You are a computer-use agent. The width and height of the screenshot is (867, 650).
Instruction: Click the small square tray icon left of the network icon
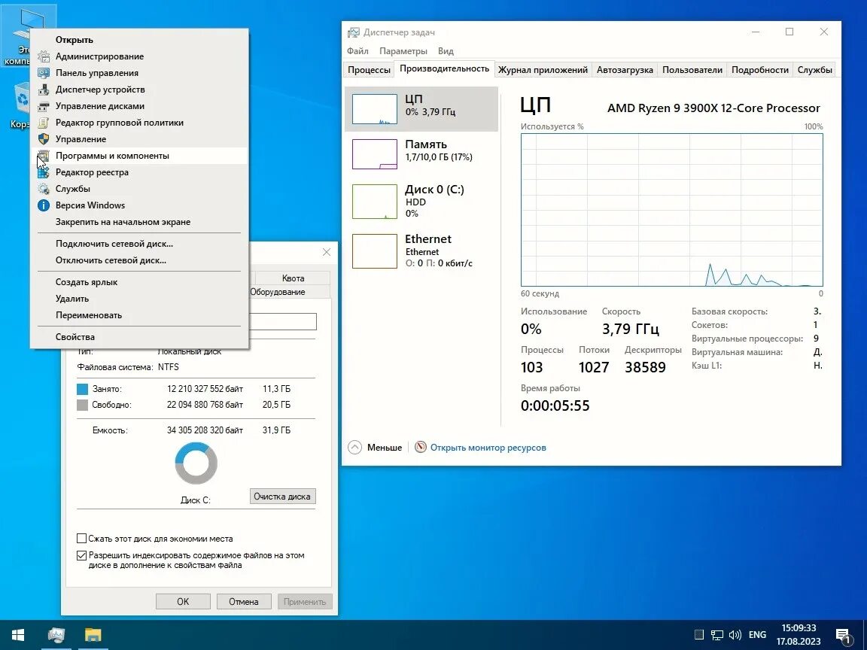pyautogui.click(x=698, y=634)
